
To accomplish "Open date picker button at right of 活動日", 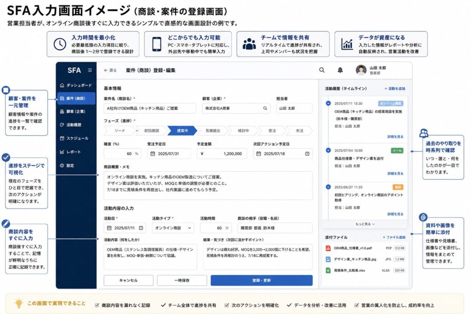I will coord(141,228).
